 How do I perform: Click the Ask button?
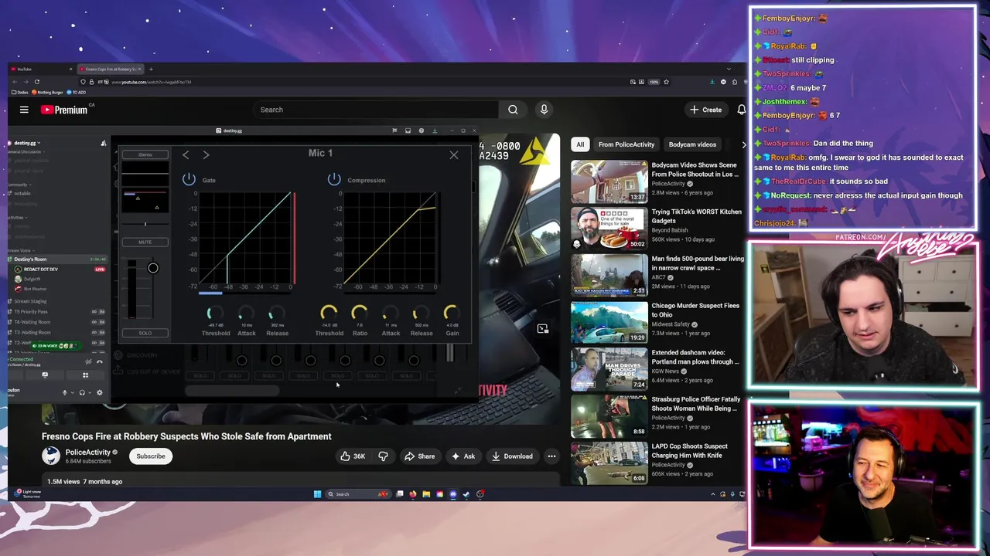tap(463, 456)
